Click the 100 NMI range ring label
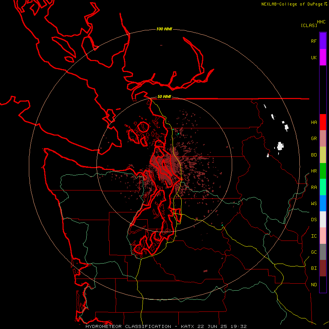Screen dimensions: 329x329 coord(164,29)
